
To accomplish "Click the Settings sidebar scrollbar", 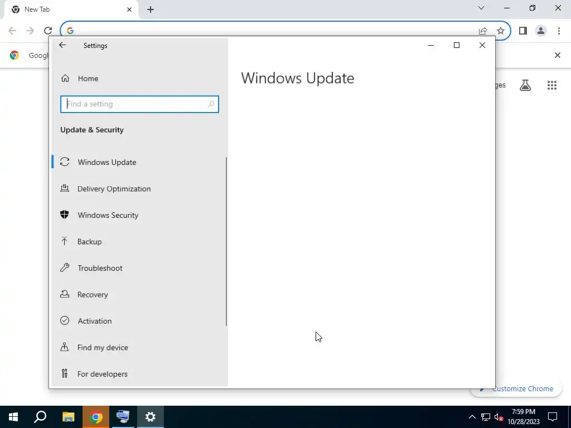I will (226, 241).
